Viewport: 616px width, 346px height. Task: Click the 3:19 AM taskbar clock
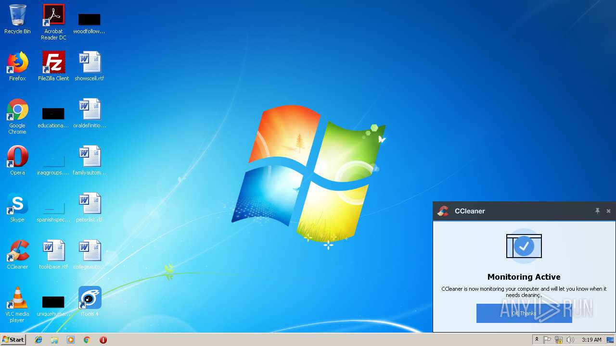[x=591, y=340]
